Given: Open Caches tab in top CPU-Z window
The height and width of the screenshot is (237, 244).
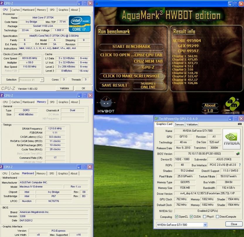Looking at the screenshot, I should click(16, 10).
